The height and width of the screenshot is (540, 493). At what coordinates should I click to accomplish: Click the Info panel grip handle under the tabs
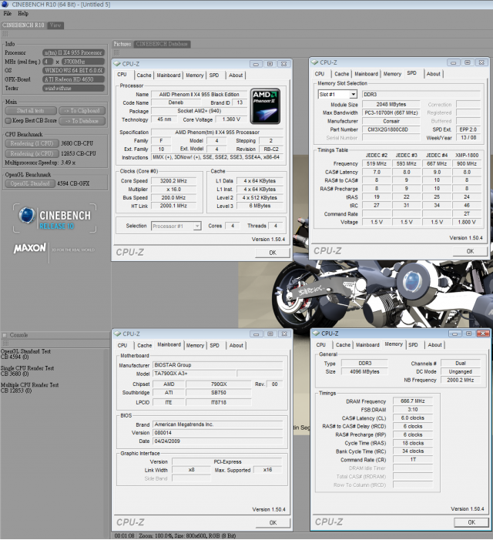point(5,34)
